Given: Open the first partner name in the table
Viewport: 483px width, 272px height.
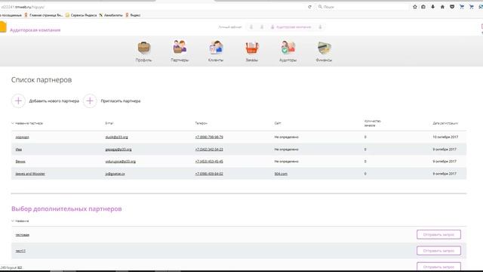Looking at the screenshot, I should tap(22, 138).
